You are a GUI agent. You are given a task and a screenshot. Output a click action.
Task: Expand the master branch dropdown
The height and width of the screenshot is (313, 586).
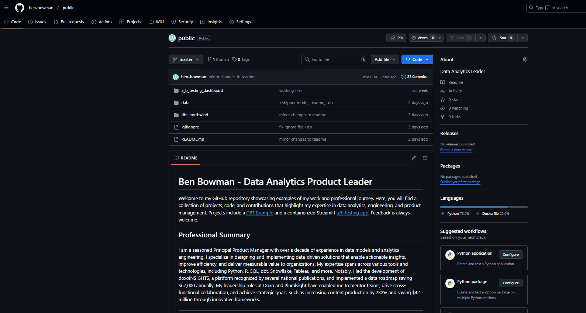click(x=186, y=59)
